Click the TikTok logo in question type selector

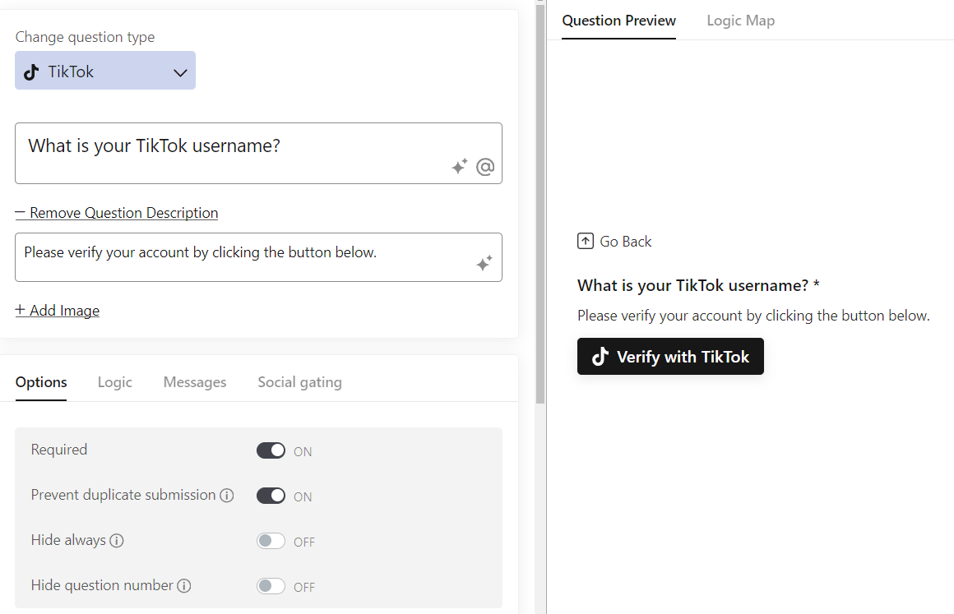point(31,72)
